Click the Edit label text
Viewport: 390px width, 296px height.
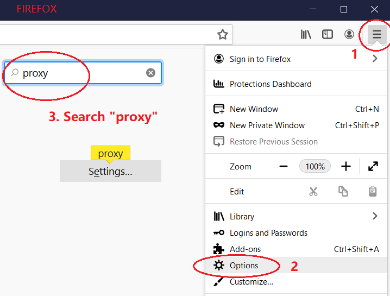tap(237, 192)
